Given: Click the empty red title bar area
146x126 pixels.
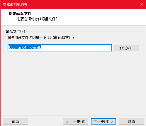Looking at the screenshot, I should click(83, 4).
